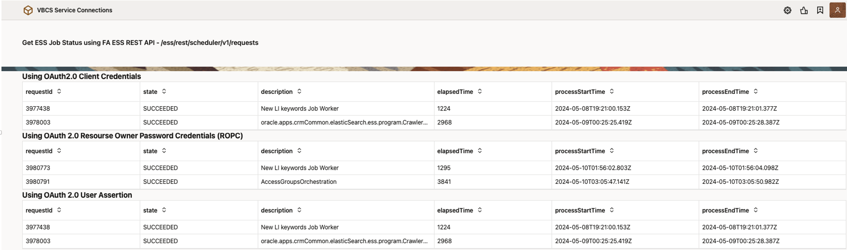Click the bookmark icon in header
The height and width of the screenshot is (250, 847).
pos(820,10)
